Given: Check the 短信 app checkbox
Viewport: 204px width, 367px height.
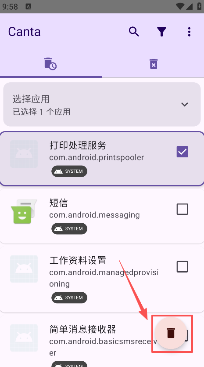Looking at the screenshot, I should pyautogui.click(x=182, y=209).
